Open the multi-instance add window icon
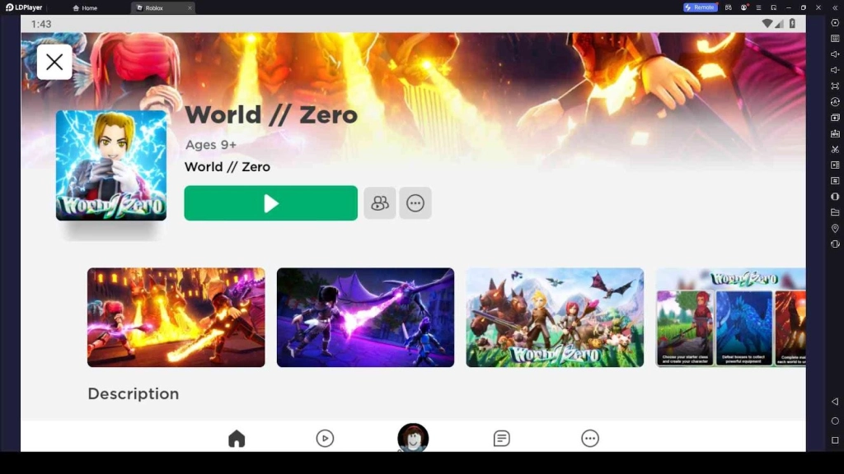The height and width of the screenshot is (474, 844). (835, 117)
